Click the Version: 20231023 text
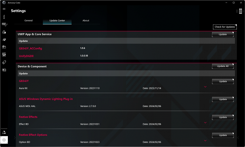Image resolution: width=245 pixels, height=147 pixels. point(90,142)
